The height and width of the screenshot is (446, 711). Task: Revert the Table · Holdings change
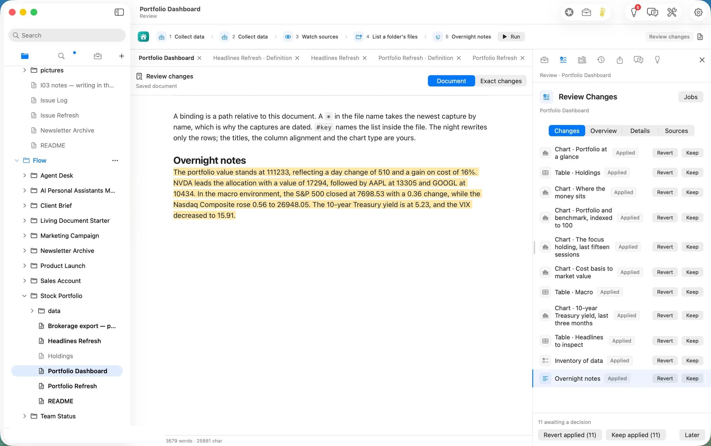[x=665, y=172]
